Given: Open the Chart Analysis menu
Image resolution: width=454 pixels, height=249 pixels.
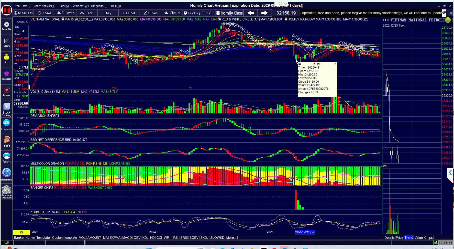Looking at the screenshot, I should tap(44, 6).
